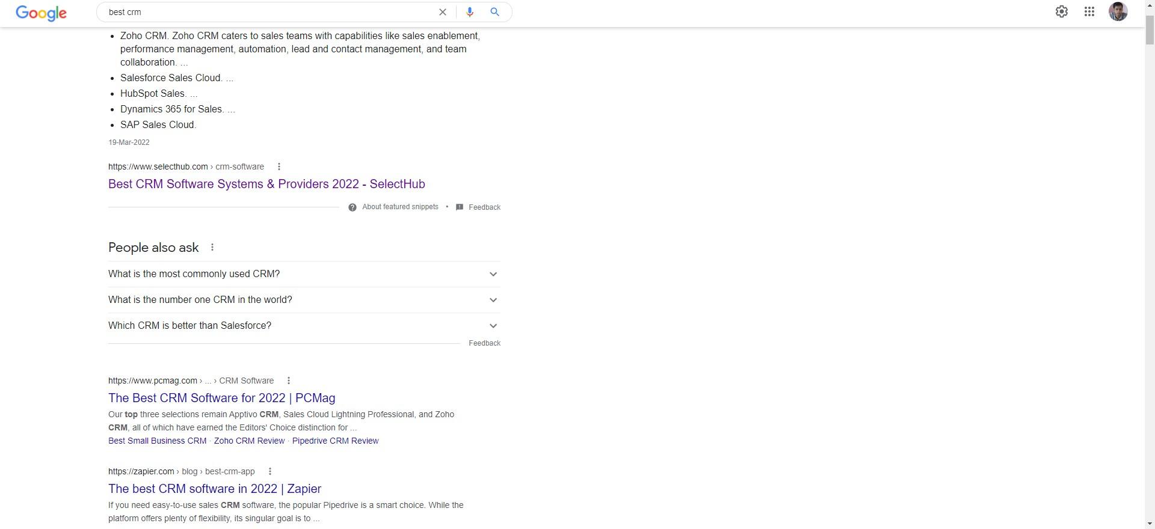Click the 'Dynamics 365 for Sales' list item
This screenshot has height=529, width=1155.
click(x=177, y=109)
